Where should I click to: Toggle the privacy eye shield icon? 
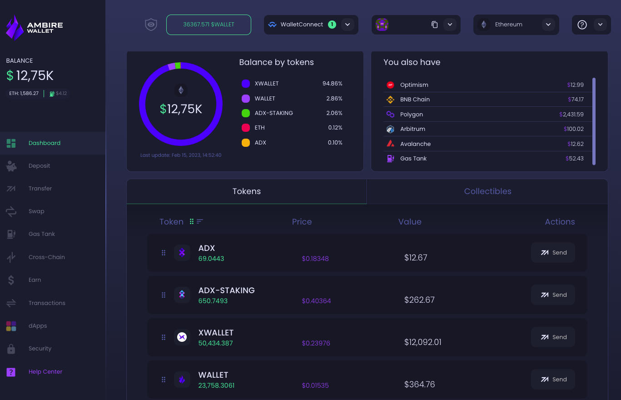(x=151, y=25)
